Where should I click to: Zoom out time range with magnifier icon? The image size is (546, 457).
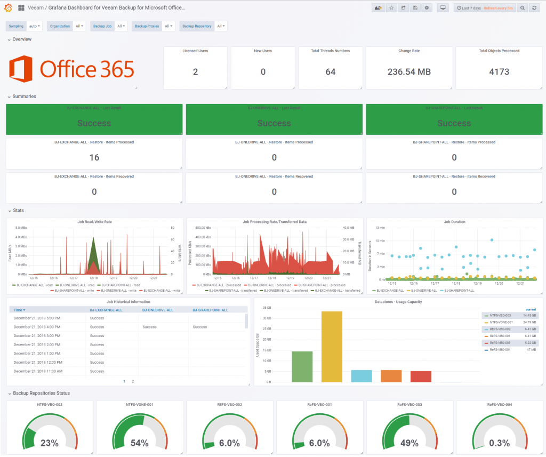click(523, 8)
